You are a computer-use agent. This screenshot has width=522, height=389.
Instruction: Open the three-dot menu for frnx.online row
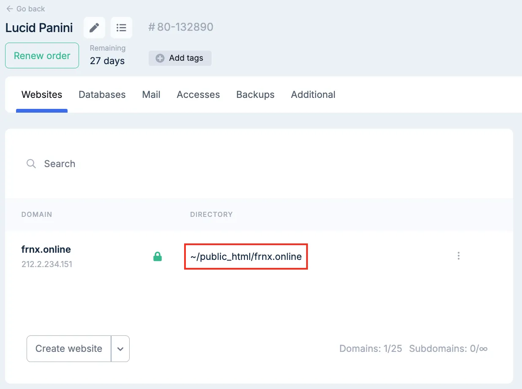pos(459,256)
